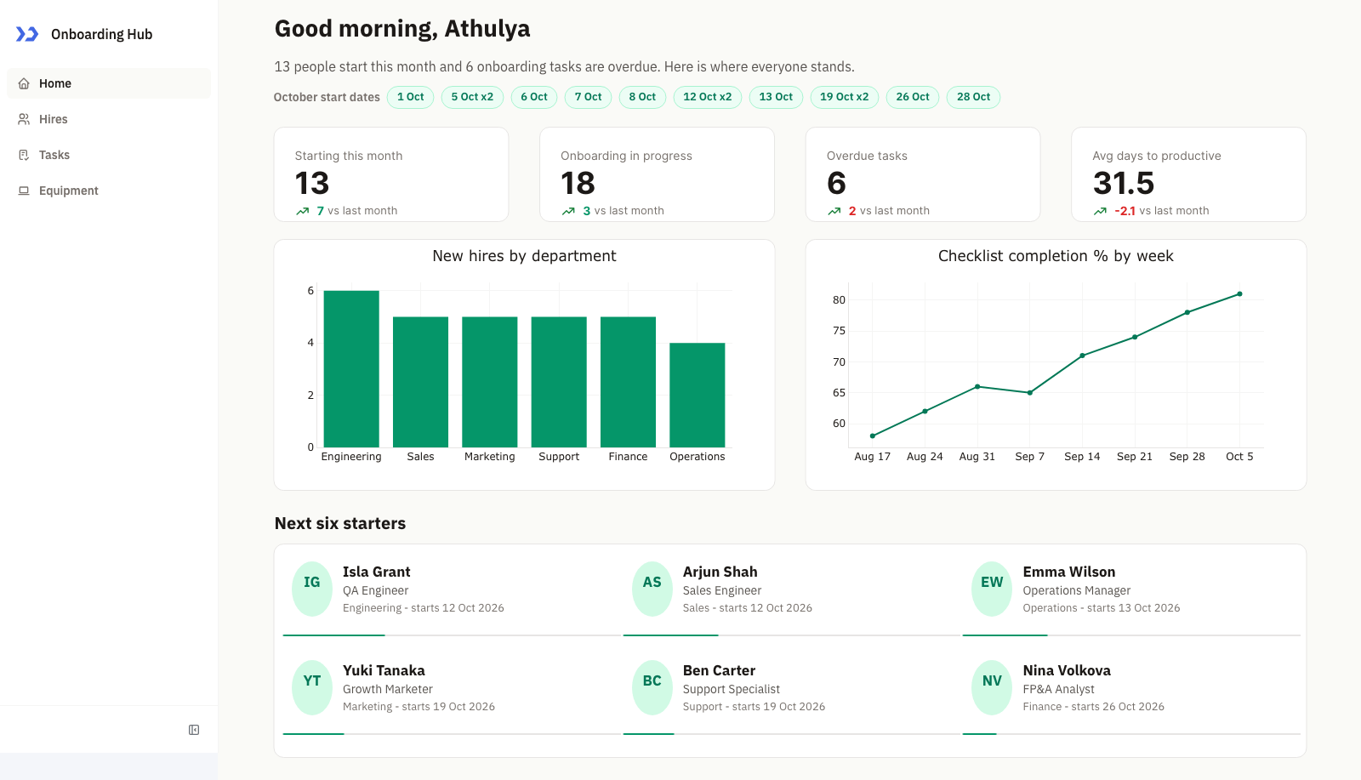Select the 5 Oct x2 date chip
Image resolution: width=1361 pixels, height=780 pixels.
(472, 97)
